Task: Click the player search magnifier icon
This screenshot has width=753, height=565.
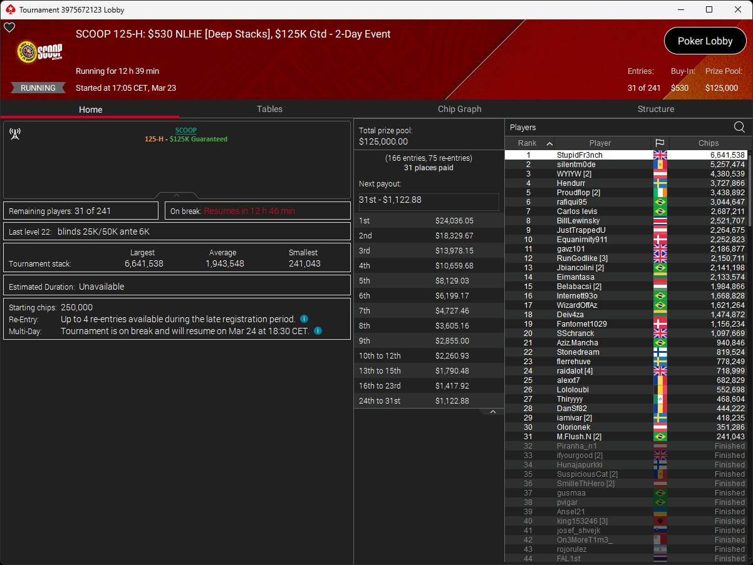Action: (739, 128)
